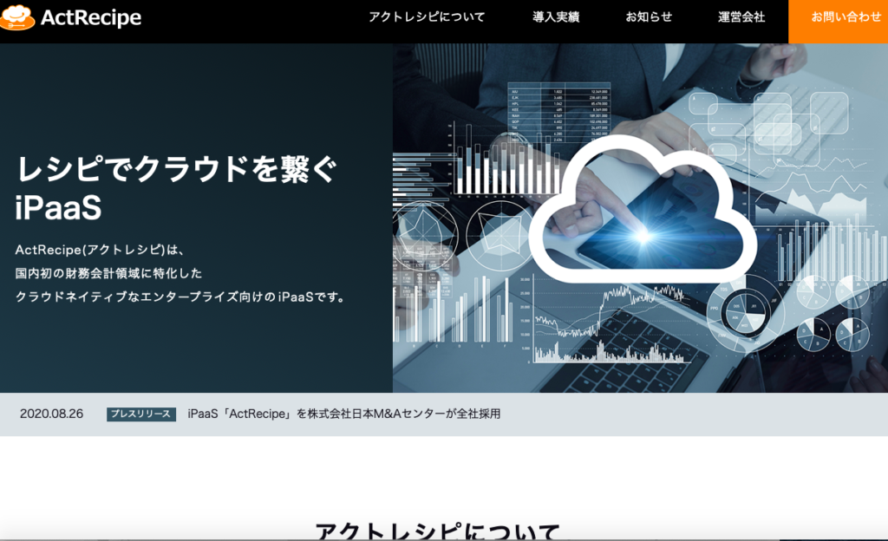Go to the お知らせ navigation item

[x=649, y=17]
